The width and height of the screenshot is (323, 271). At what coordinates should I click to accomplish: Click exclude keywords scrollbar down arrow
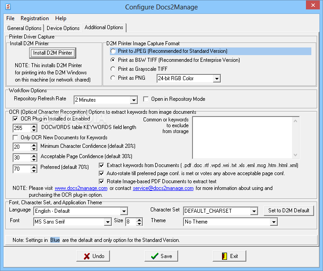(x=295, y=155)
